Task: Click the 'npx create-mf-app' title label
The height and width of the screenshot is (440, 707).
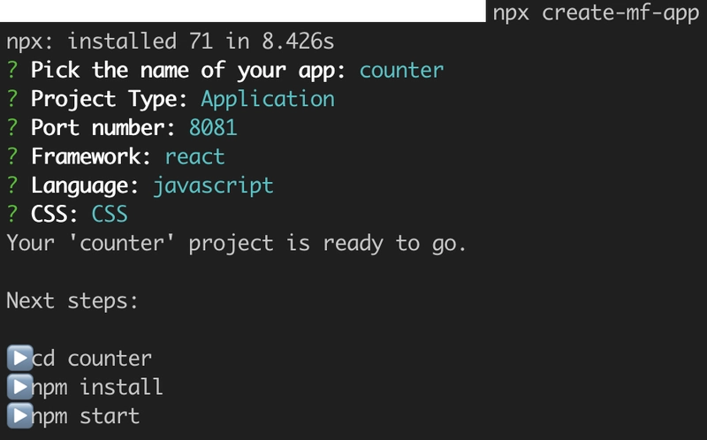Action: click(x=596, y=12)
